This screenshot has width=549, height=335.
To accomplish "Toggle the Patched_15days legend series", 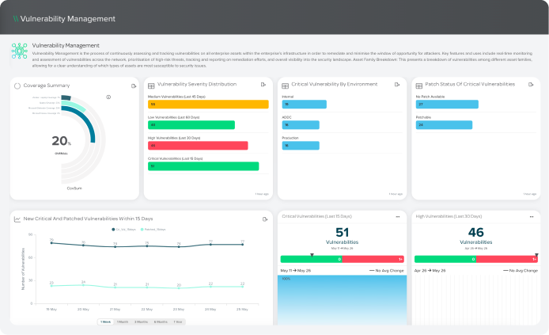I will click(x=153, y=230).
